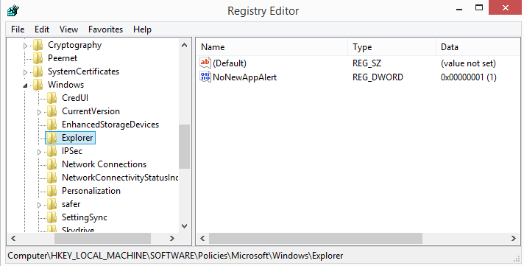Select the NetworkConnectivityStatusInc key label
Viewport: 524px width, 266px height.
point(120,178)
